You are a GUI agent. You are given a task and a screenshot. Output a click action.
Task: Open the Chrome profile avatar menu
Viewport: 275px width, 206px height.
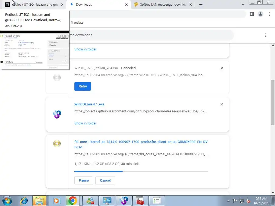coord(260,14)
